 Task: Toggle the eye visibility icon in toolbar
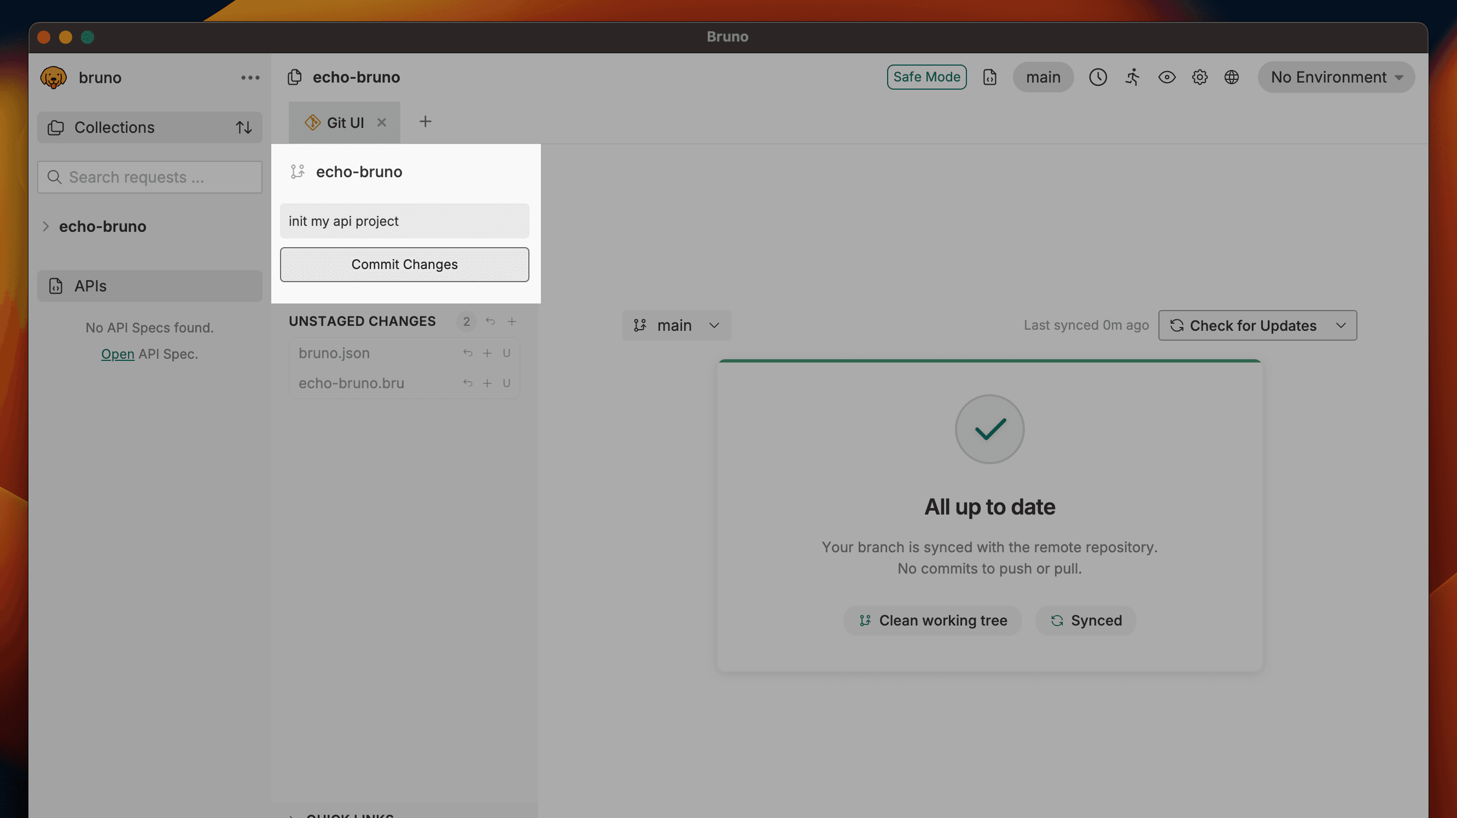tap(1167, 78)
